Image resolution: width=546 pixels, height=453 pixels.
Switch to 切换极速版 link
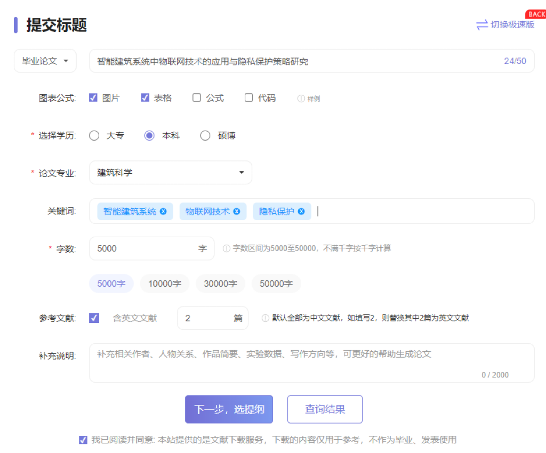click(x=512, y=25)
